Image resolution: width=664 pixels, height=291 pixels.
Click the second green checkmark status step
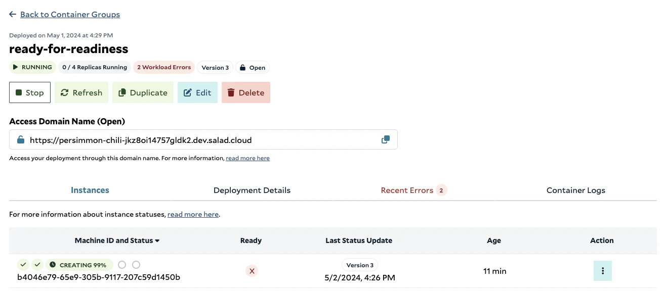(x=37, y=265)
